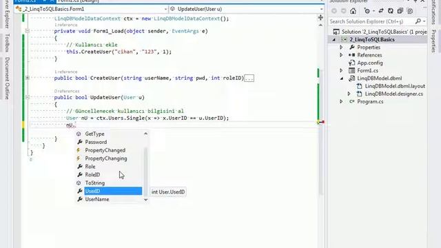
Task: Click Show All Files icon
Action: 410,11
